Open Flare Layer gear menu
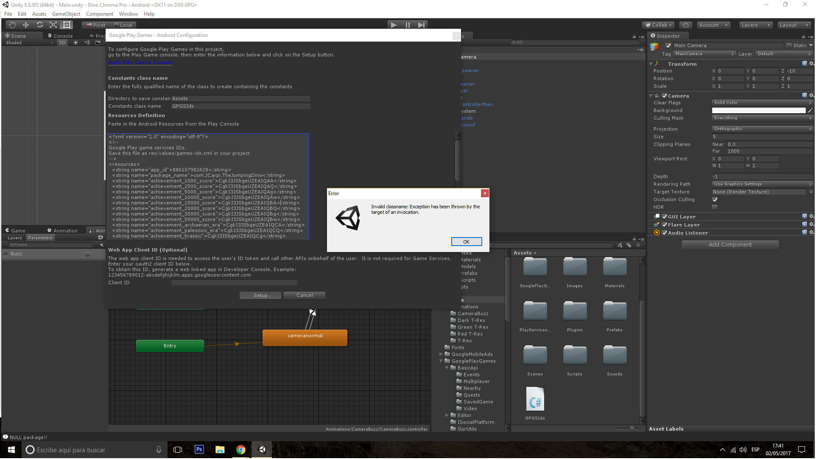 (x=811, y=224)
